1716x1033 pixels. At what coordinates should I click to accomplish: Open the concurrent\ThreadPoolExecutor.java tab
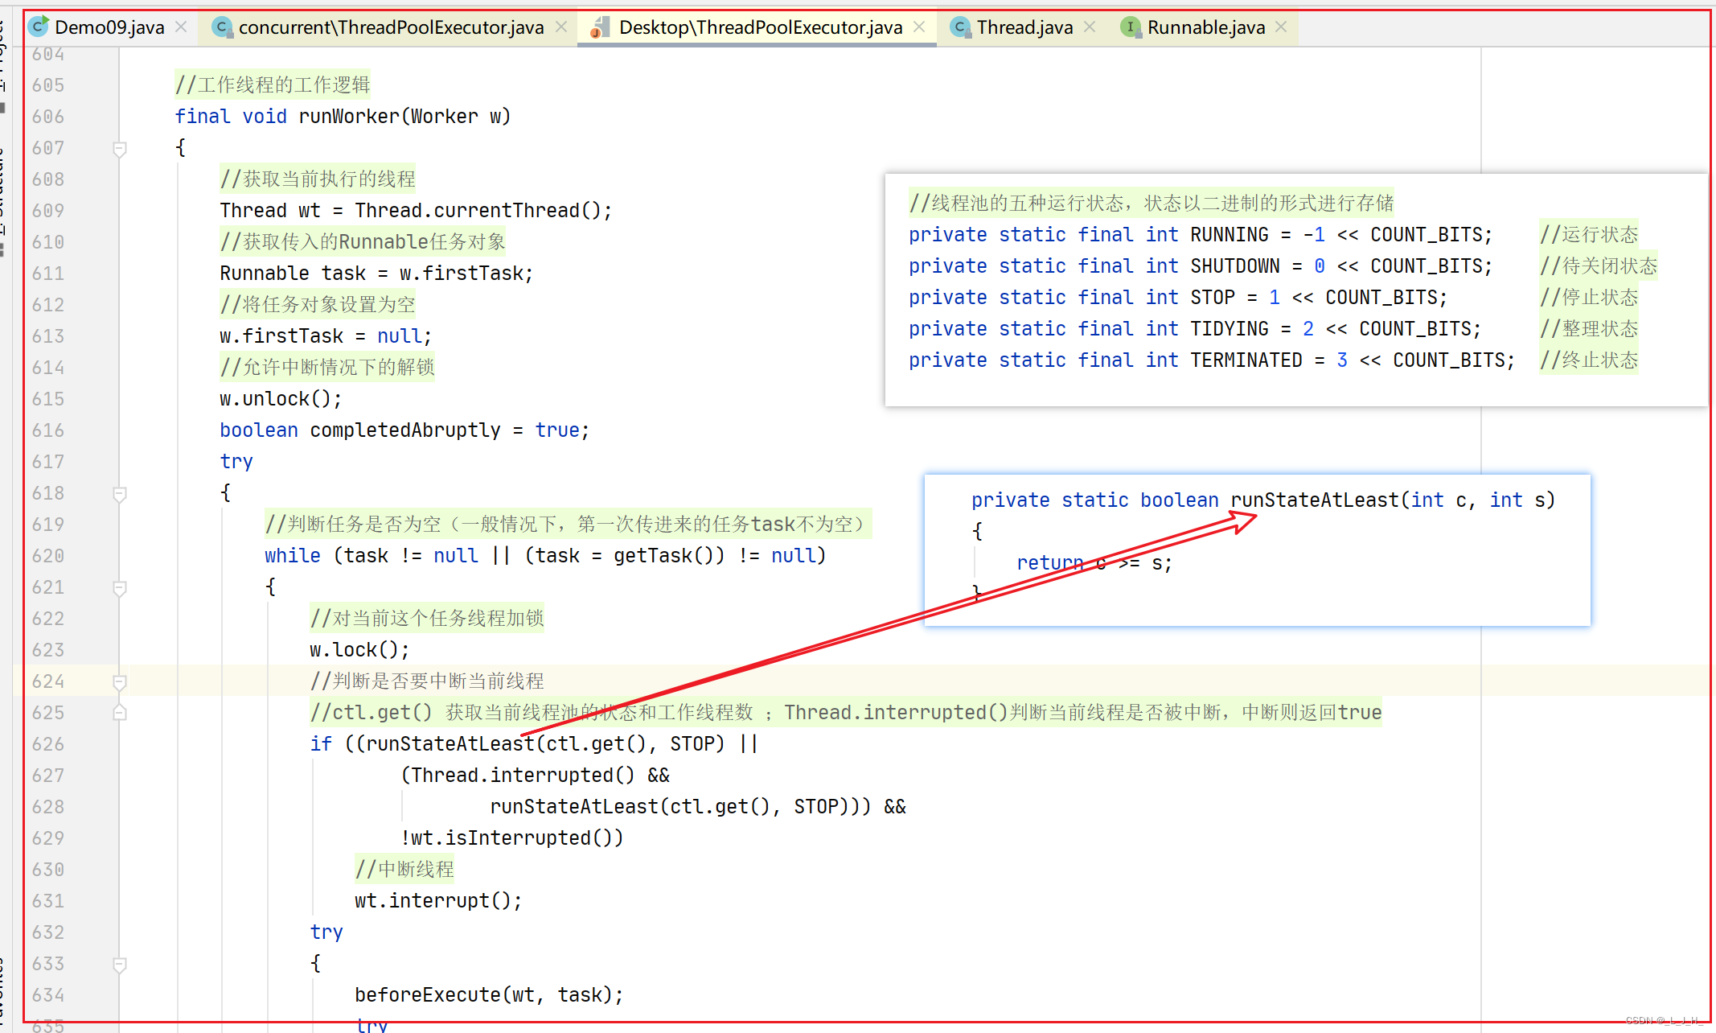(x=391, y=27)
